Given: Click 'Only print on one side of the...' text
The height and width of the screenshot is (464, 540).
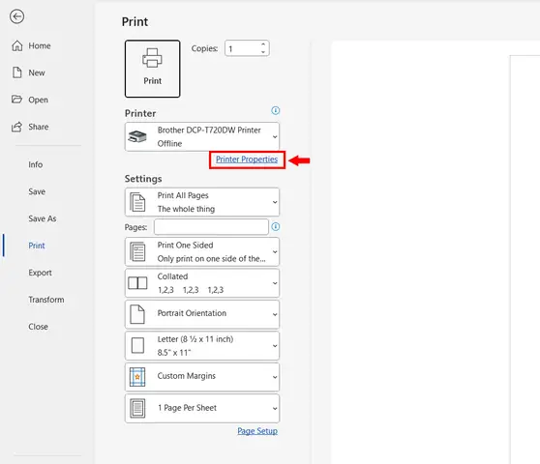Looking at the screenshot, I should [212, 259].
